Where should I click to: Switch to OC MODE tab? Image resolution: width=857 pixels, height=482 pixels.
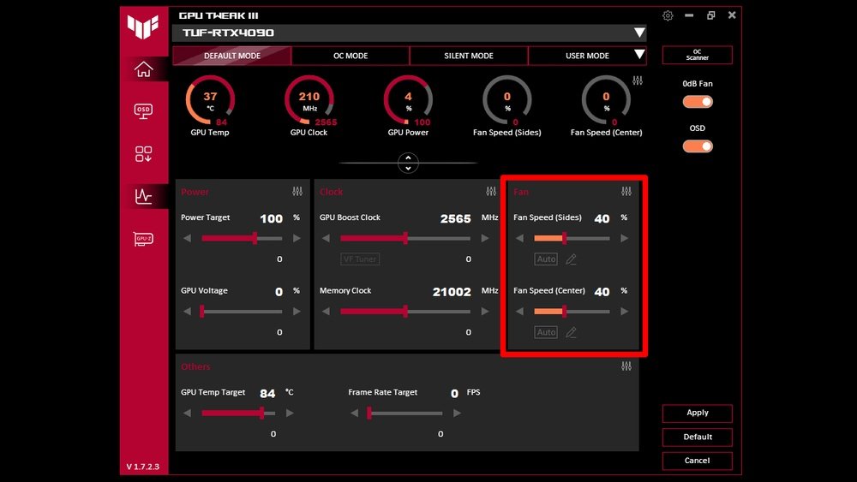[351, 56]
